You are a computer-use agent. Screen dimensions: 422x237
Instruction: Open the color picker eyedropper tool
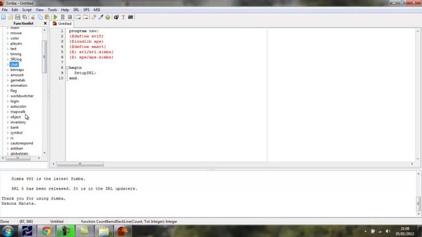[101, 17]
